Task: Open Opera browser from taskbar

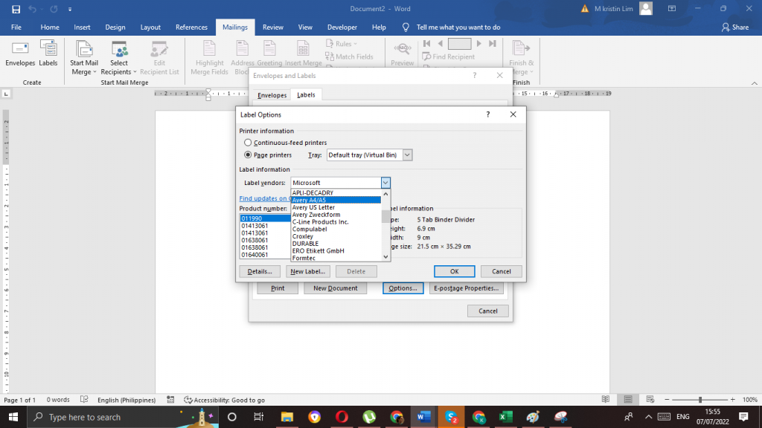Action: point(342,417)
